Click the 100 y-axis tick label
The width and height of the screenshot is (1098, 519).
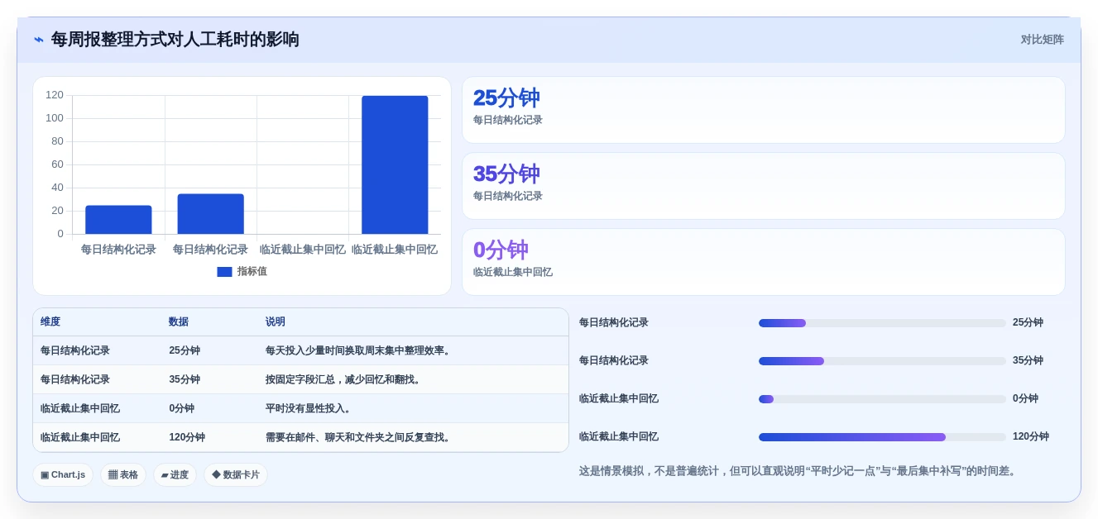tap(55, 118)
